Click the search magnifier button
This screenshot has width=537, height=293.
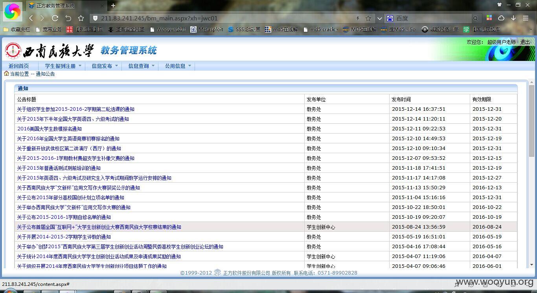pos(475,18)
